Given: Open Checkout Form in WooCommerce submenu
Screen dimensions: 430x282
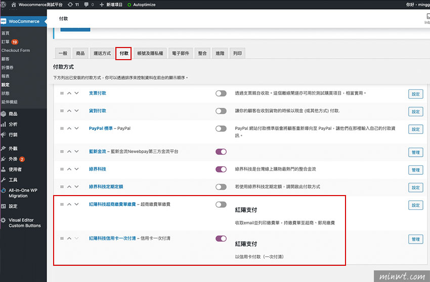Looking at the screenshot, I should pos(16,51).
